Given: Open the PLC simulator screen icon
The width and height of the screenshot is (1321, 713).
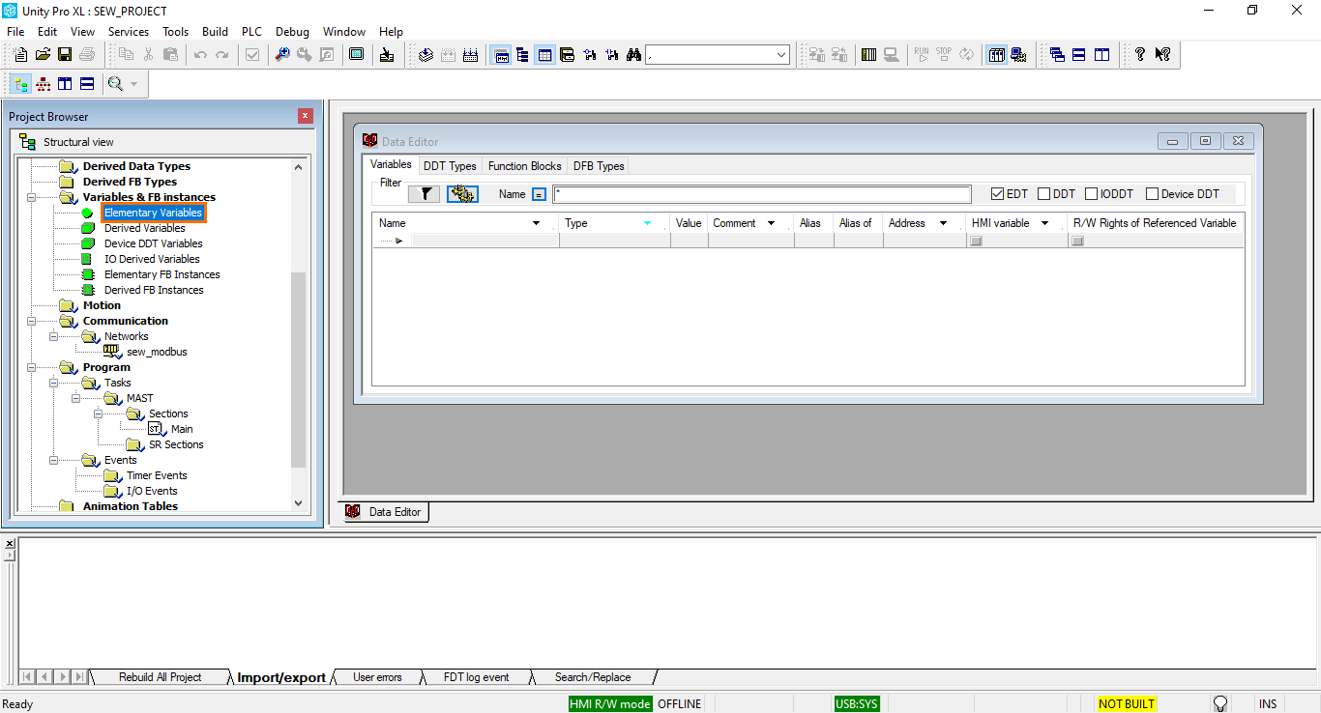Looking at the screenshot, I should click(x=891, y=55).
